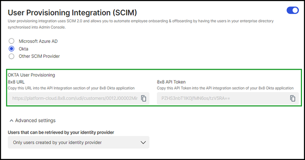305x160 pixels.
Task: Click into the 8x8 URL field
Action: point(74,98)
